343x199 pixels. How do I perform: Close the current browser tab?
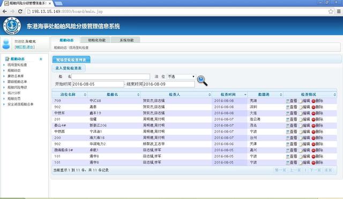(50, 3)
